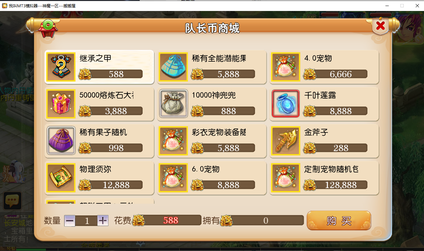The image size is (424, 251).
Task: Select the 10000神兜兜 grey sack icon
Action: (x=173, y=104)
